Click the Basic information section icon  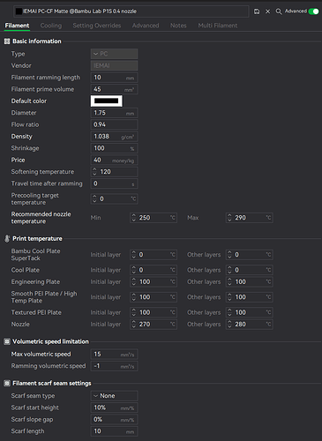7,41
